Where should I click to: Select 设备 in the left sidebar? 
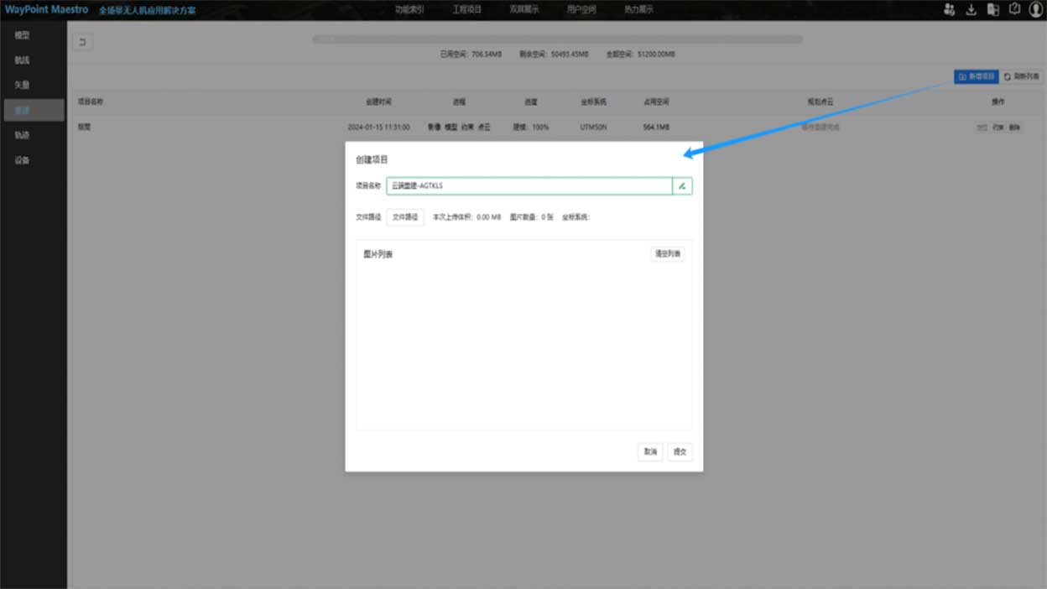[23, 160]
